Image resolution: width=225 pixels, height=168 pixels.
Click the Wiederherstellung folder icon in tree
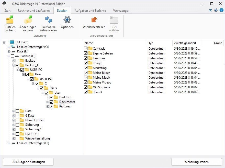coord(22,138)
